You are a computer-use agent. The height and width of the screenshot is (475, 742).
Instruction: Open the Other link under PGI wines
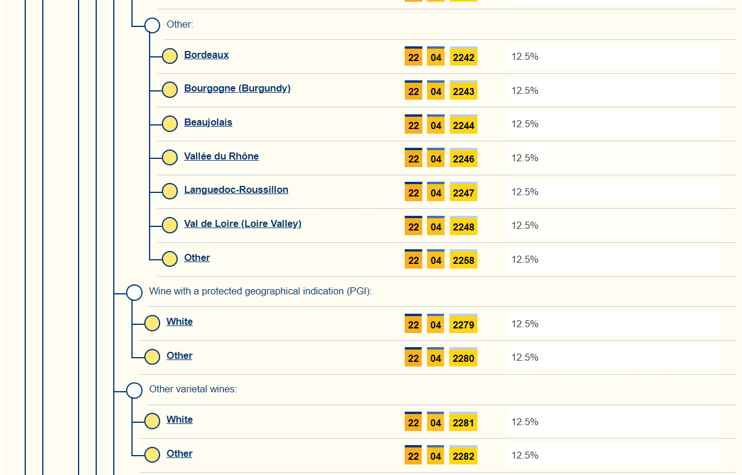point(179,356)
